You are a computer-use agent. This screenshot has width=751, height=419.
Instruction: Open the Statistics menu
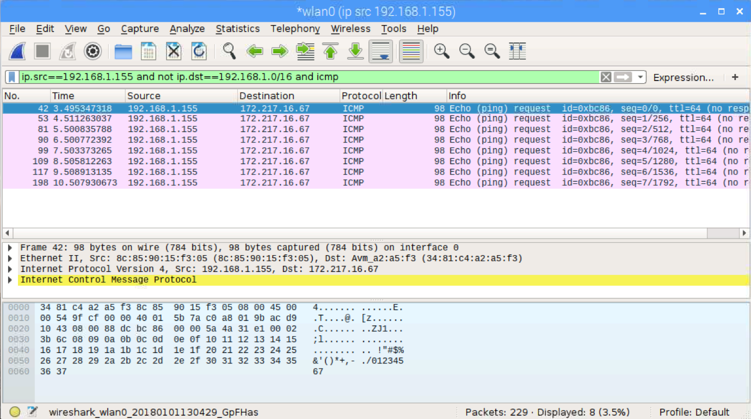(237, 29)
